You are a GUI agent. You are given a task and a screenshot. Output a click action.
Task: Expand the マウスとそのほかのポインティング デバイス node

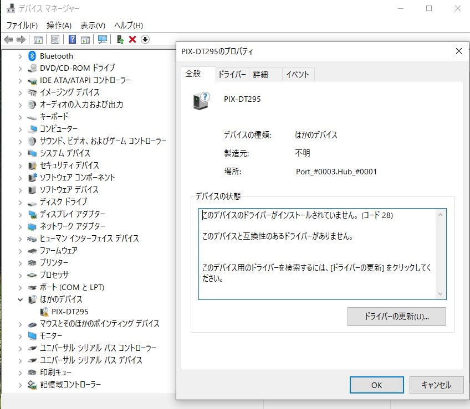(20, 324)
